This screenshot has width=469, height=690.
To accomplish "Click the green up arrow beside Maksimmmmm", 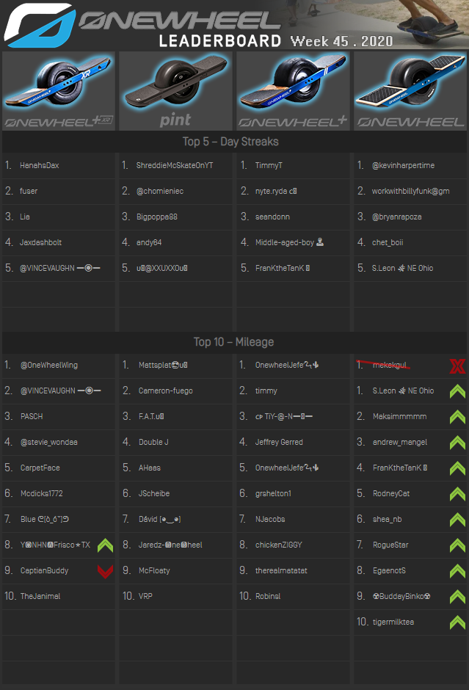I will 457,417.
